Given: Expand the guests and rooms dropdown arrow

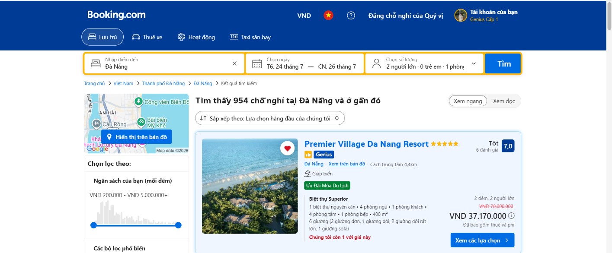Looking at the screenshot, I should point(474,63).
